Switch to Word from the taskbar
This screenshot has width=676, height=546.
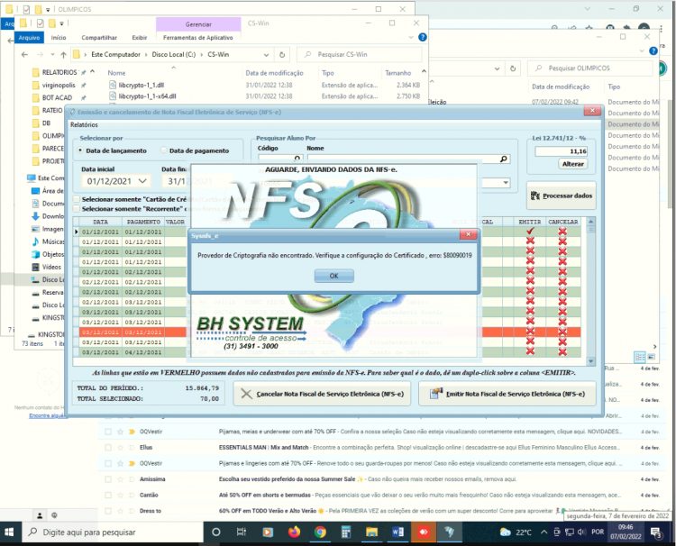[x=397, y=532]
